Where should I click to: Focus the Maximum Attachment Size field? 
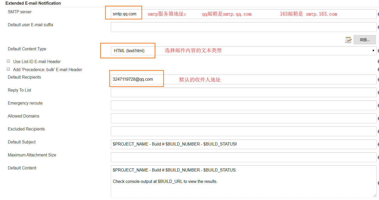(x=243, y=157)
